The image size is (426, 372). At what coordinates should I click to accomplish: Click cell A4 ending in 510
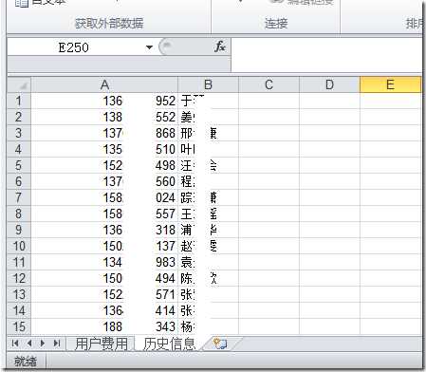(x=104, y=149)
